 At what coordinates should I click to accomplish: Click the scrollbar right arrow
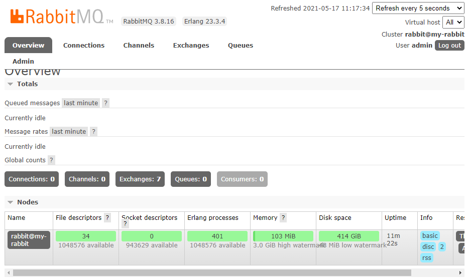point(460,273)
